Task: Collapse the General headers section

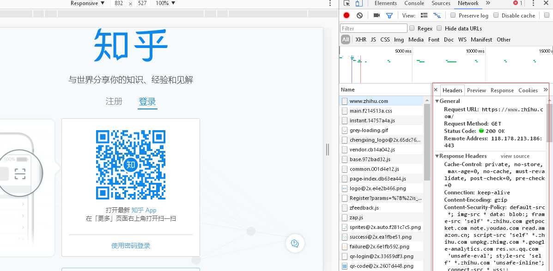Action: (x=438, y=101)
